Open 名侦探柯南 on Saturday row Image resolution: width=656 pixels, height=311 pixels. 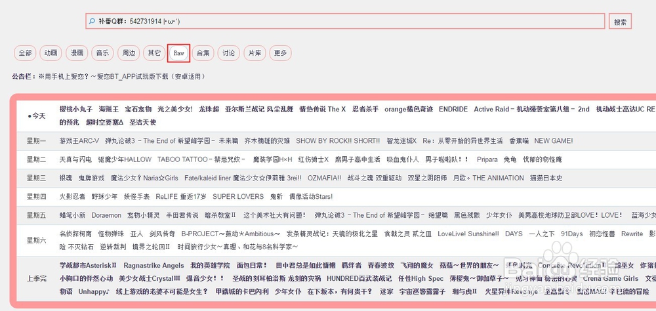(75, 234)
